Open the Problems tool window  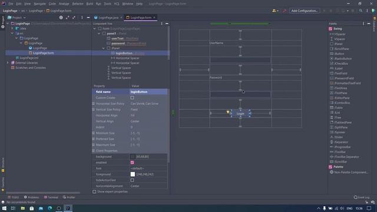(31, 197)
